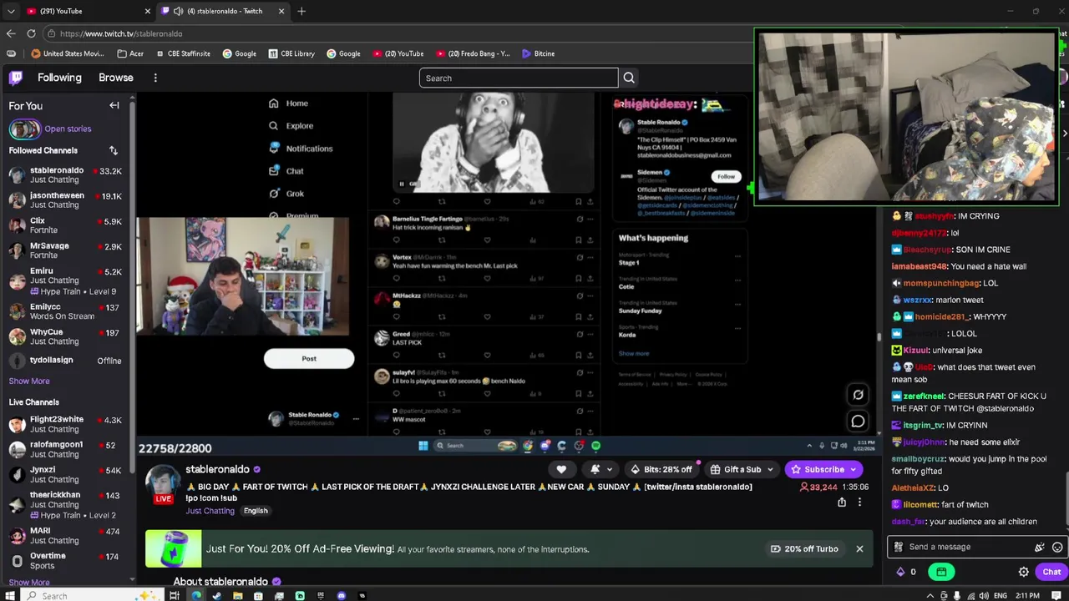Open stories link in sidebar
Screen dimensions: 1069x601
click(x=68, y=129)
